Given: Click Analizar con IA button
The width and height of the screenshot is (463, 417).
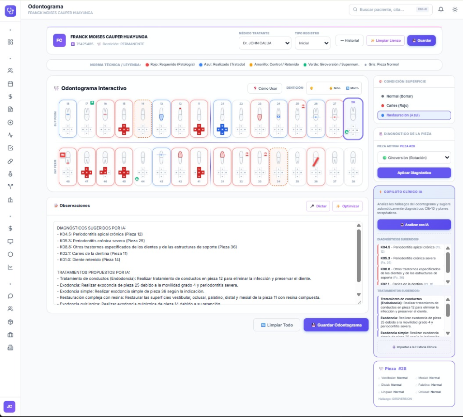Looking at the screenshot, I should pyautogui.click(x=414, y=225).
